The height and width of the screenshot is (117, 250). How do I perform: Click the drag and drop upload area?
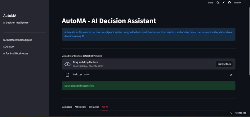click(149, 64)
